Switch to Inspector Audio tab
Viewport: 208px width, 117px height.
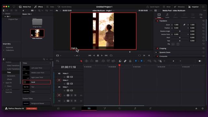pyautogui.click(x=167, y=16)
